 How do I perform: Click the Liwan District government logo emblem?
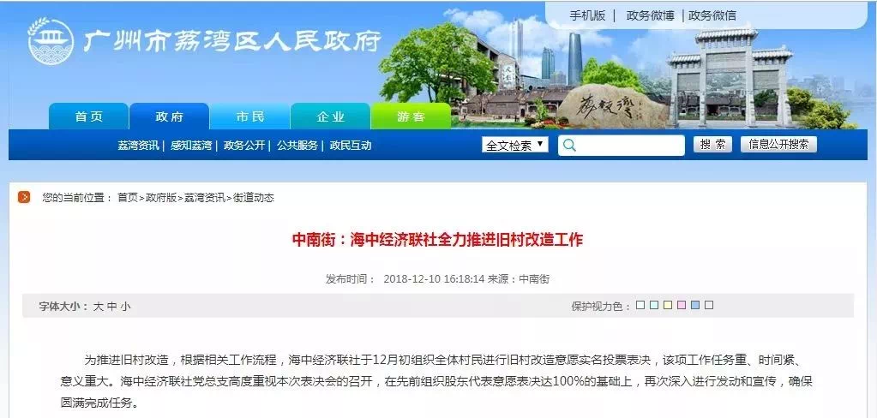(x=51, y=41)
